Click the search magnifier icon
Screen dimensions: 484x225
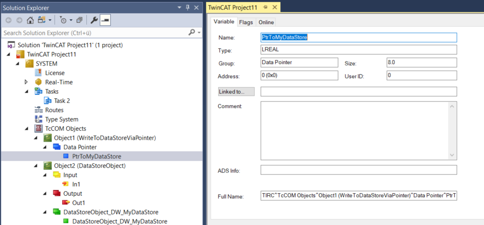(x=191, y=32)
